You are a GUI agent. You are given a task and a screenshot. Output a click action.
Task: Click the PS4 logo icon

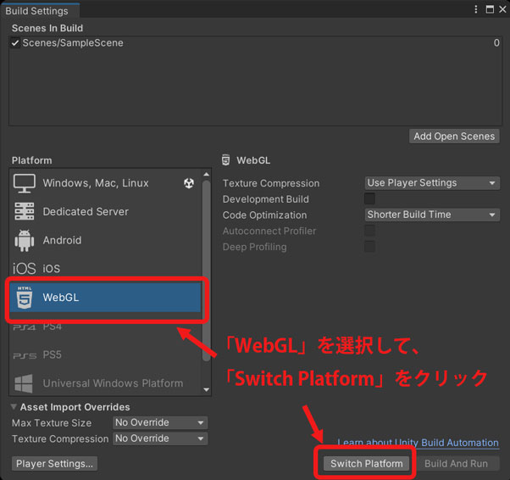(x=24, y=327)
